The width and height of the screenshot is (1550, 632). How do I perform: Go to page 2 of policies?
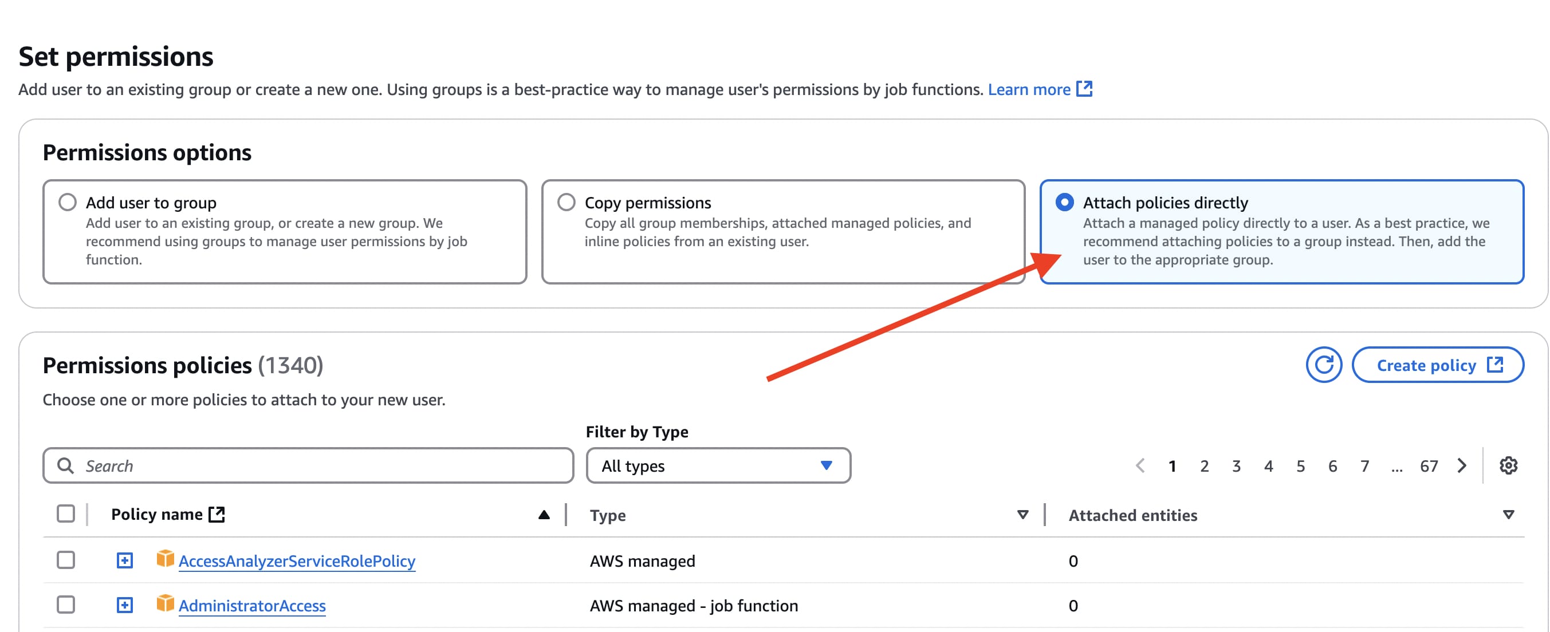(1204, 466)
